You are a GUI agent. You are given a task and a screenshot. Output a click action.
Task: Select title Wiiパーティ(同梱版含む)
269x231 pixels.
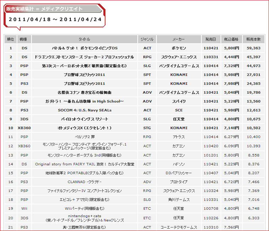tap(84, 208)
